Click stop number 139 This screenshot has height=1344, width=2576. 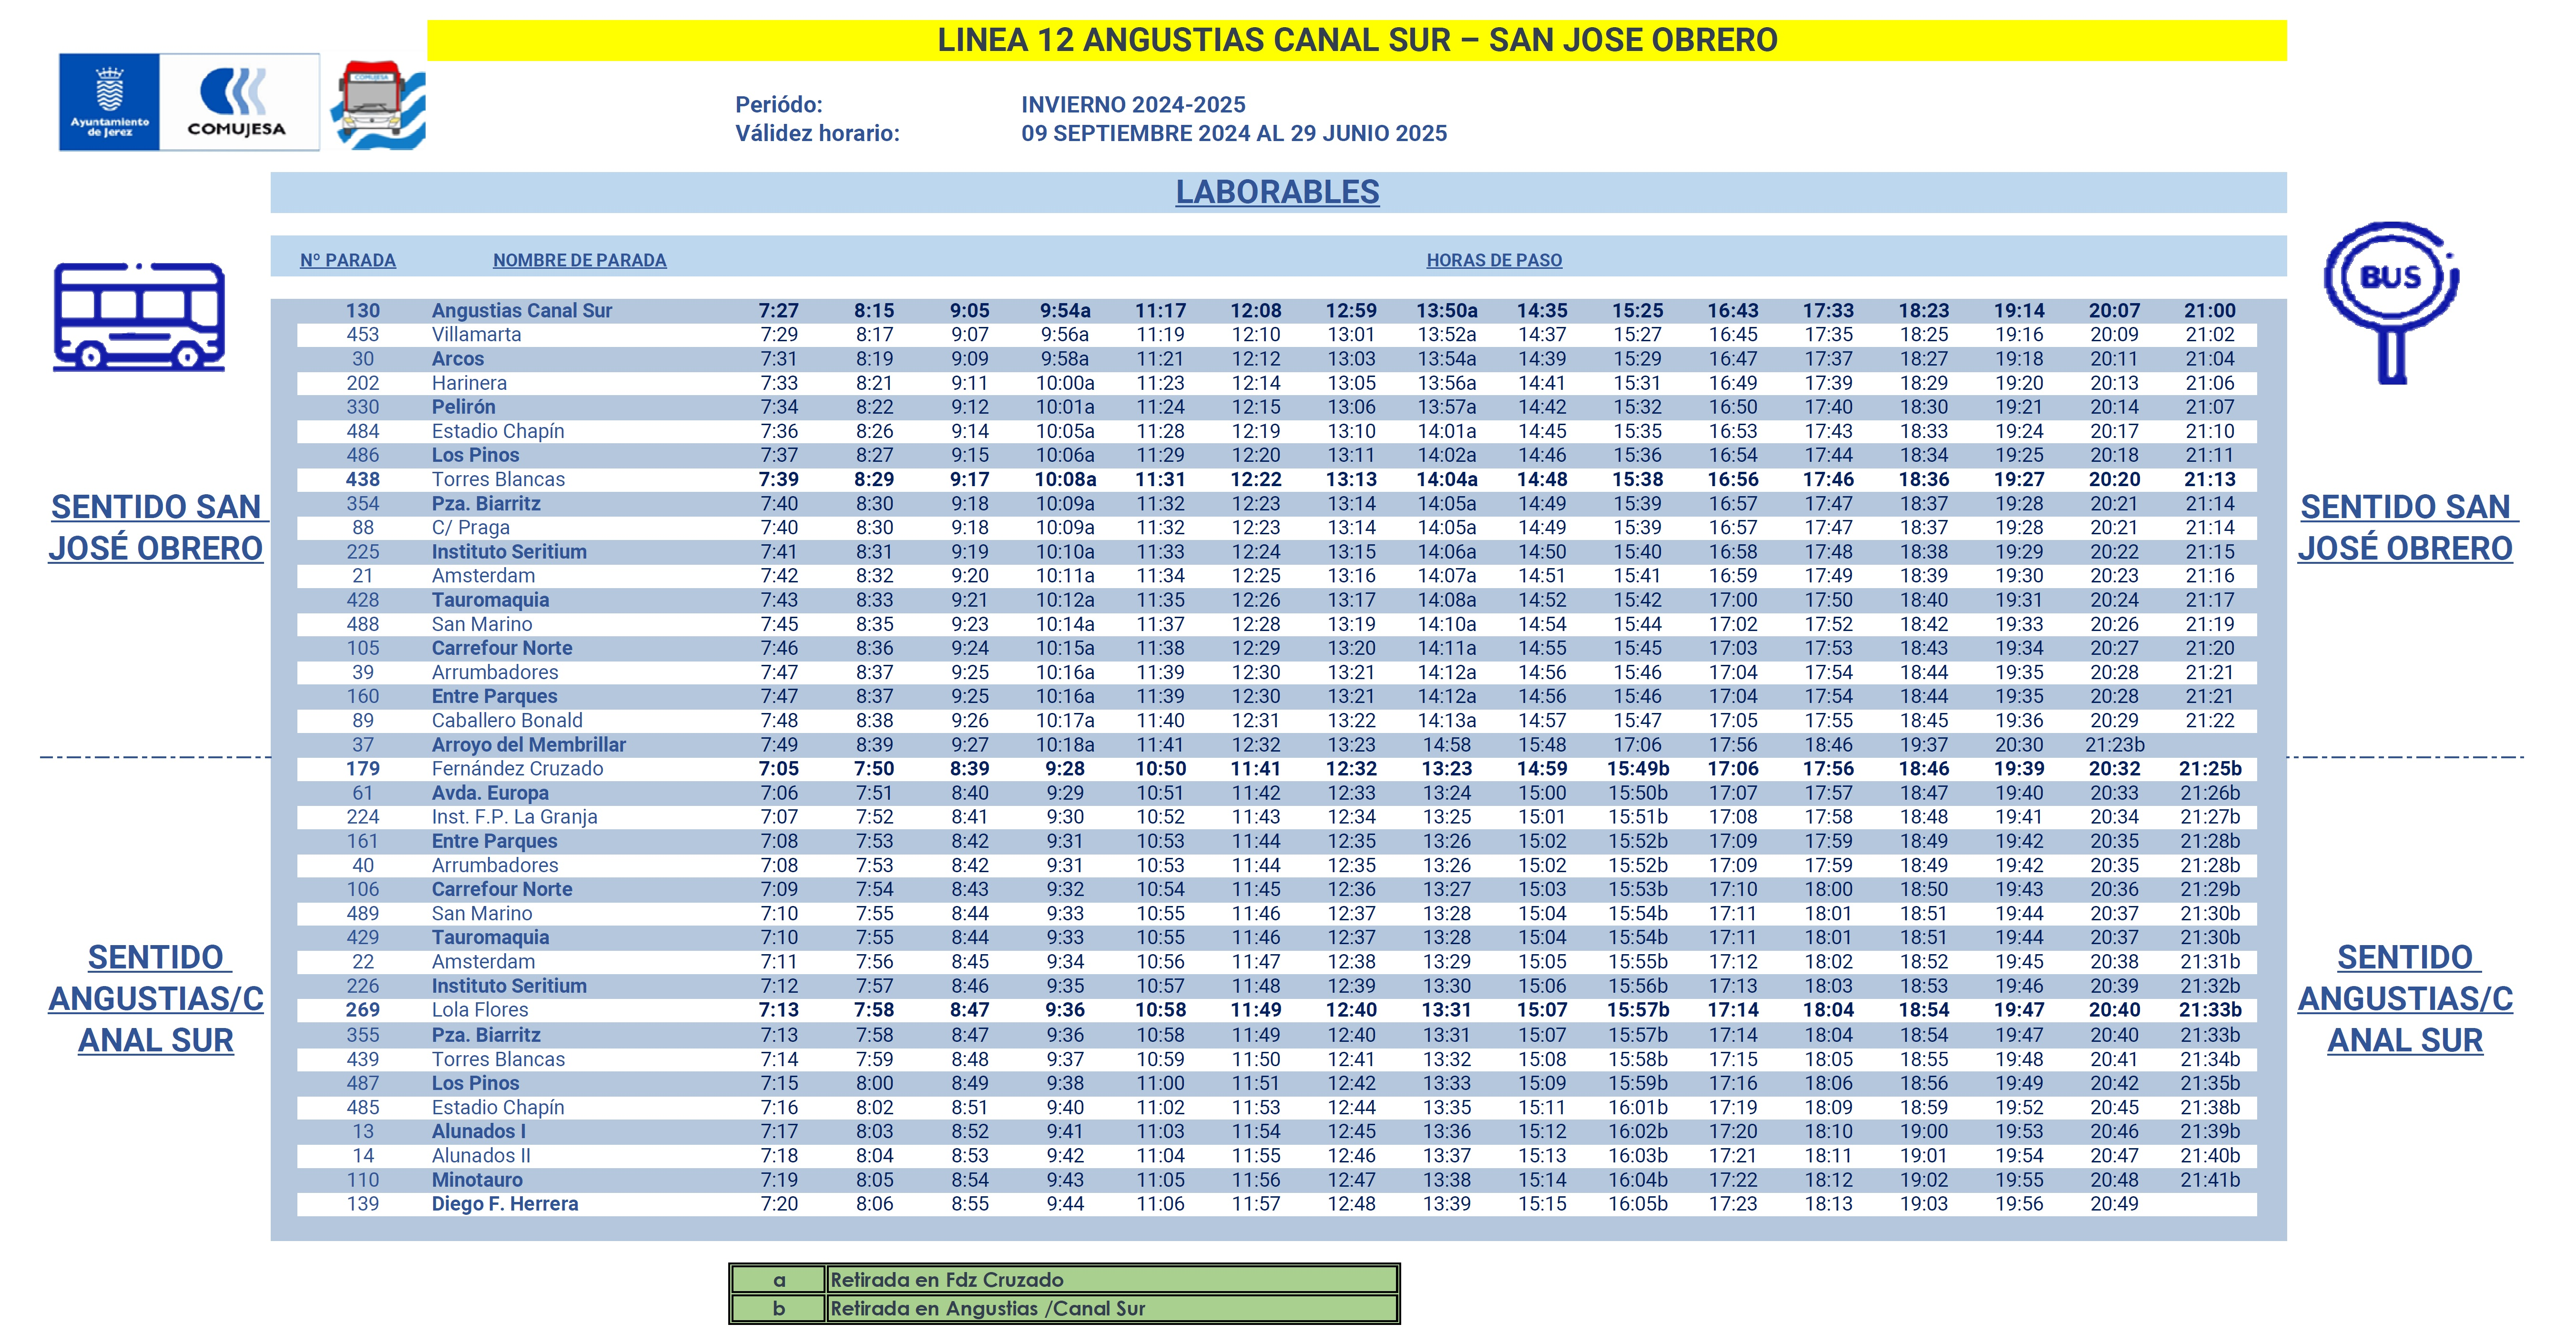[x=363, y=1204]
